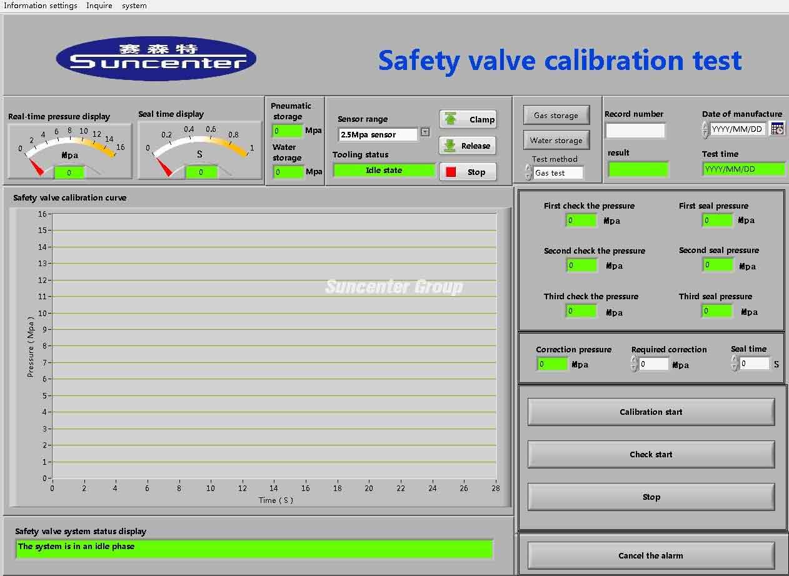Adjust the Required correction stepper arrows
The width and height of the screenshot is (789, 576).
click(x=634, y=364)
